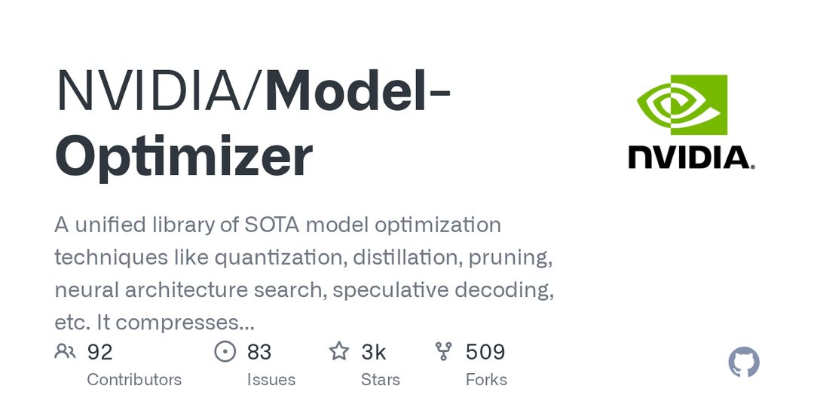Image resolution: width=814 pixels, height=407 pixels.
Task: Open the Model-Optimizer repository name
Action: (x=252, y=123)
